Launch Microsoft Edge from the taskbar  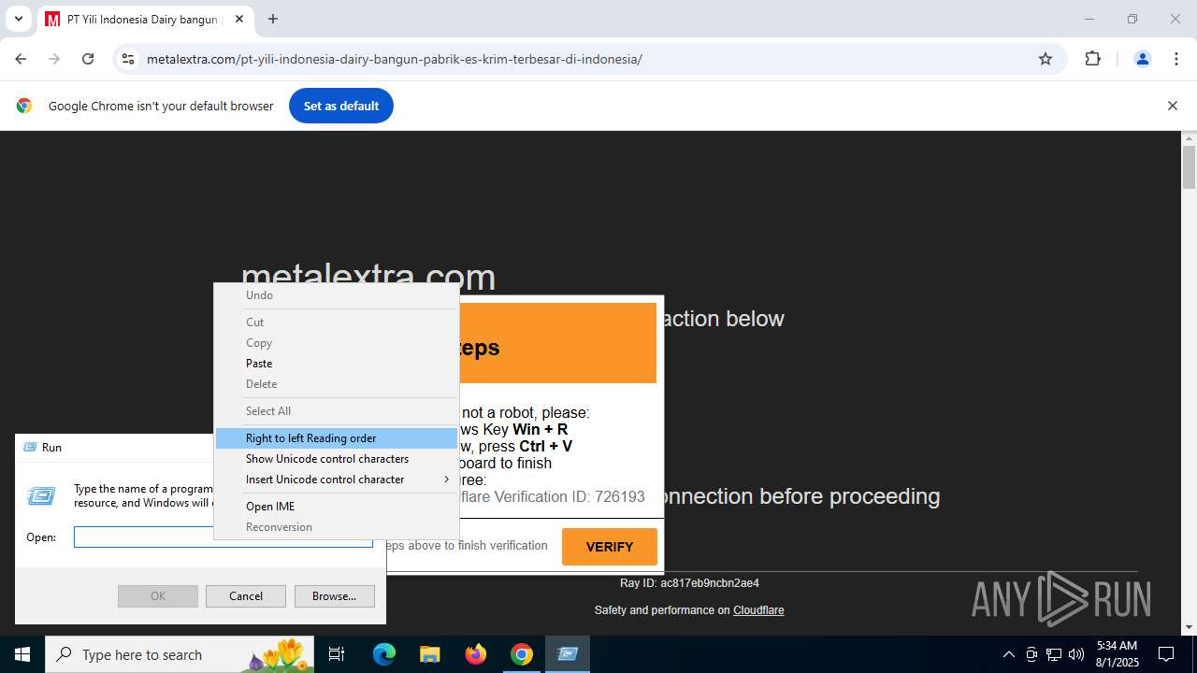point(384,654)
